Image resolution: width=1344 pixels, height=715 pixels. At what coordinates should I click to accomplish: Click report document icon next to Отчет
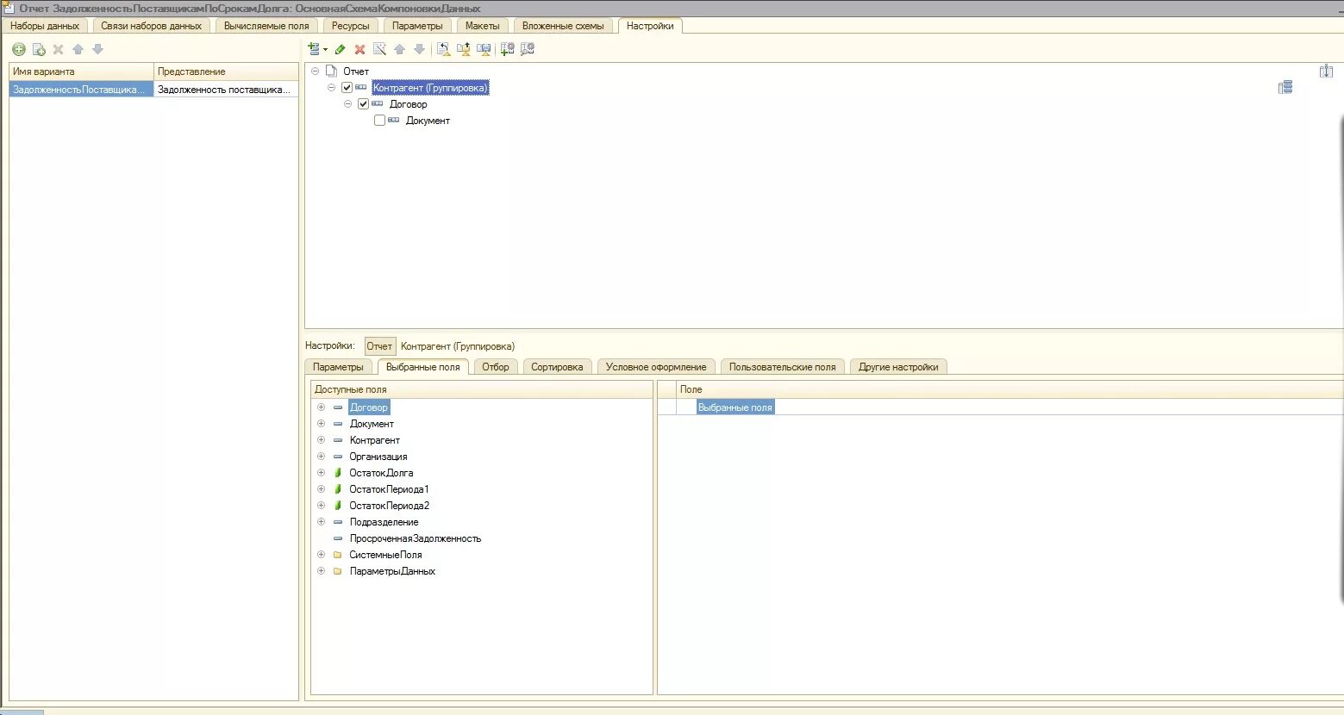[331, 71]
